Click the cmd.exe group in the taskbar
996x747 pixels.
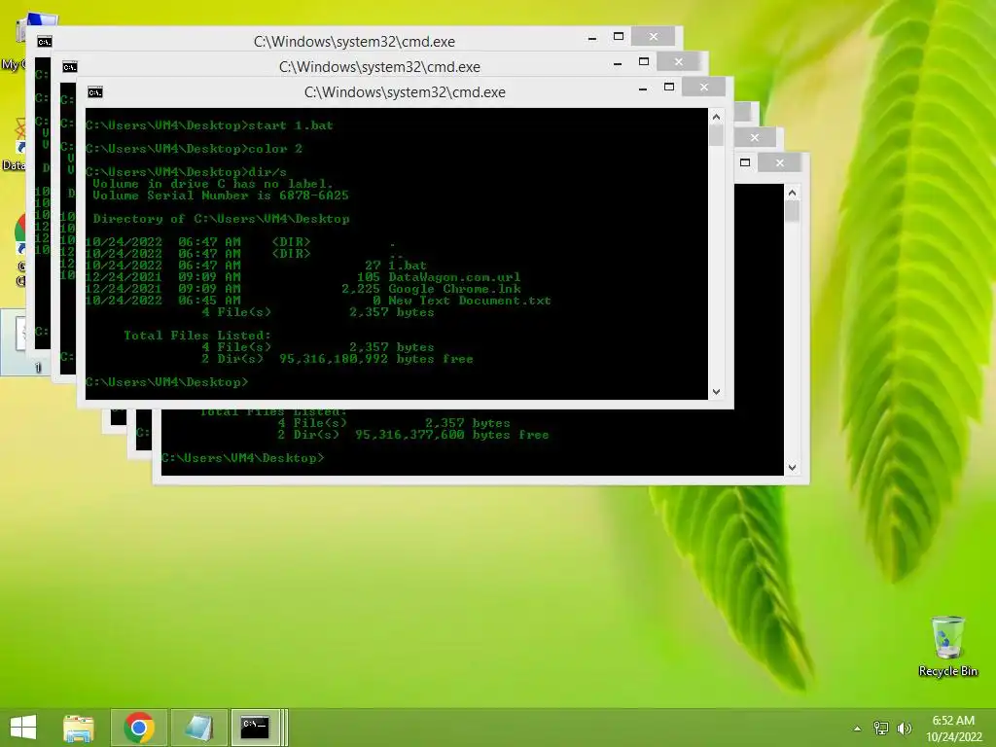pyautogui.click(x=259, y=728)
